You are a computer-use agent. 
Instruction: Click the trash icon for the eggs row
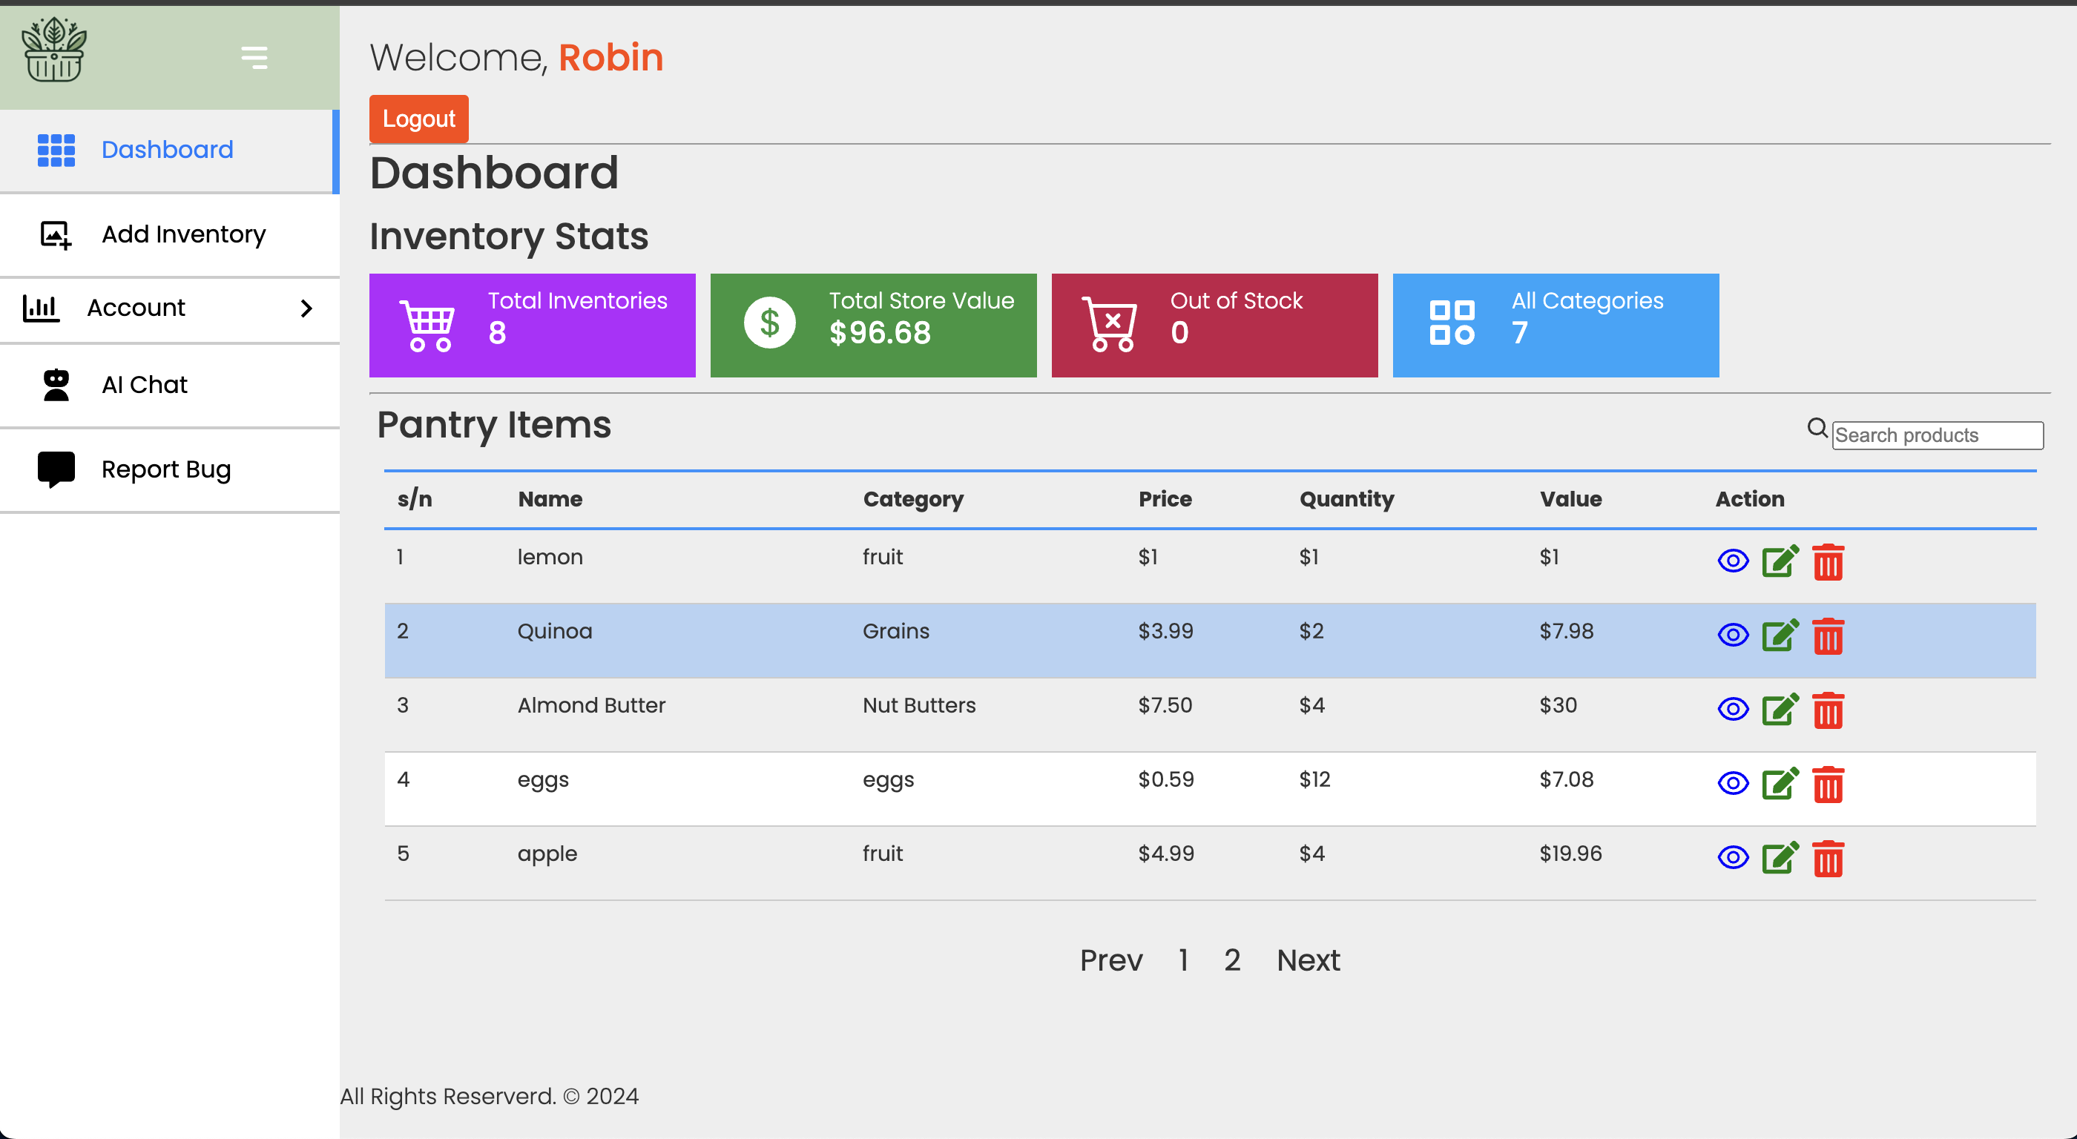coord(1827,785)
